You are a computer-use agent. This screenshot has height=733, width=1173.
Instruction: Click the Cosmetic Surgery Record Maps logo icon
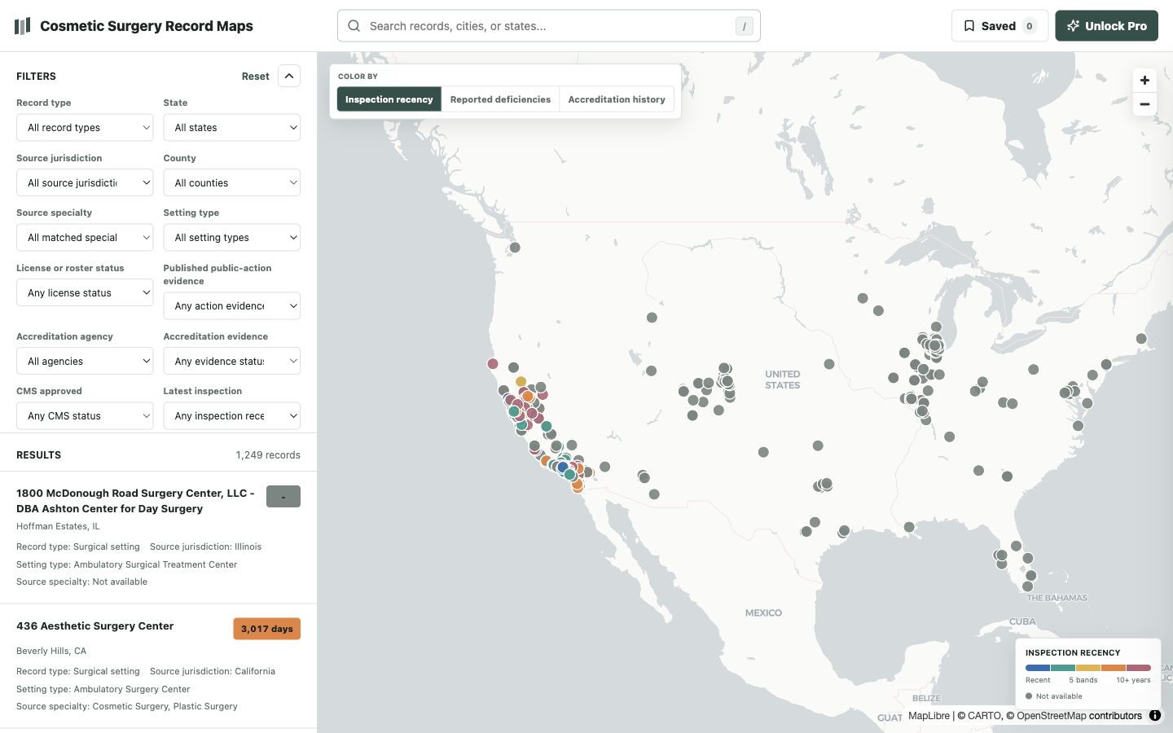23,26
